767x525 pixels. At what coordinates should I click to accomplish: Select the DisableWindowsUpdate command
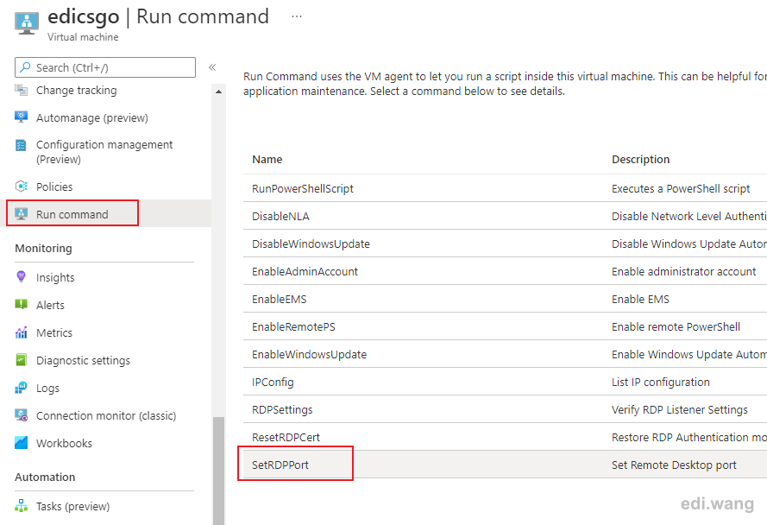click(311, 244)
